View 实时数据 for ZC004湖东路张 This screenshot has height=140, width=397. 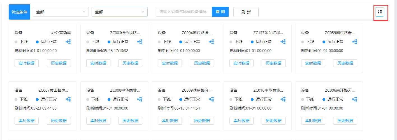(x=170, y=63)
